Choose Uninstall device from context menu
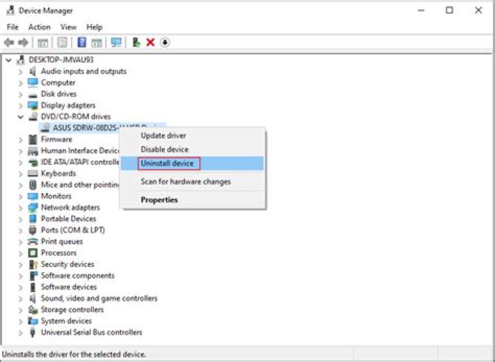The width and height of the screenshot is (495, 362). pyautogui.click(x=167, y=163)
